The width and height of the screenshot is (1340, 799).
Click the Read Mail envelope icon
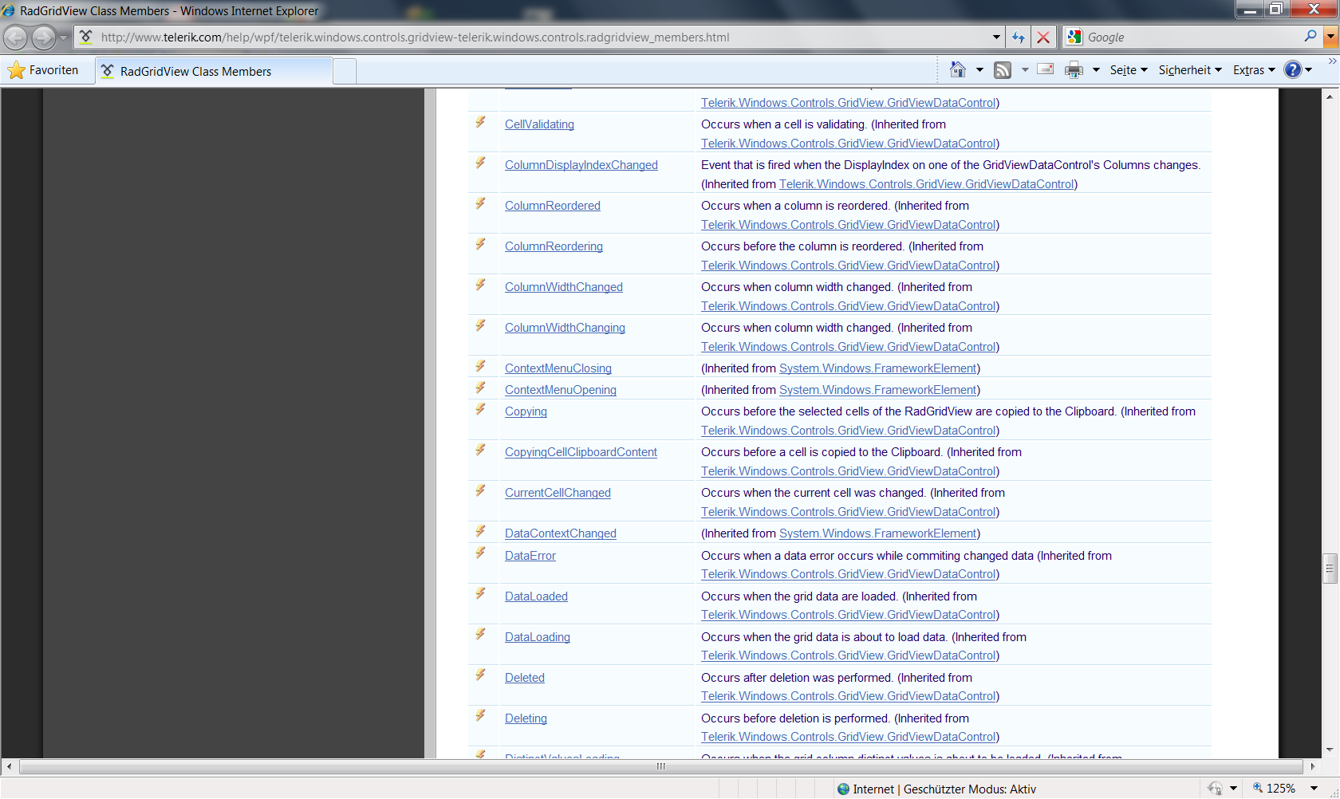(1045, 69)
